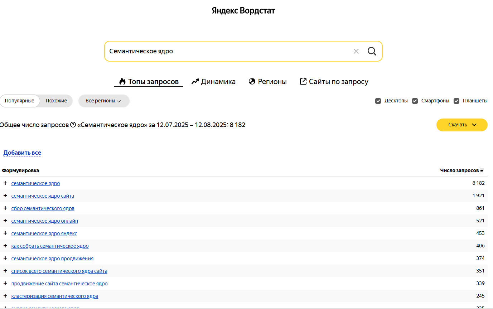Viewport: 493px width, 309px height.
Task: Open 'список всего семантического ядра сайта' link
Action: click(x=59, y=271)
